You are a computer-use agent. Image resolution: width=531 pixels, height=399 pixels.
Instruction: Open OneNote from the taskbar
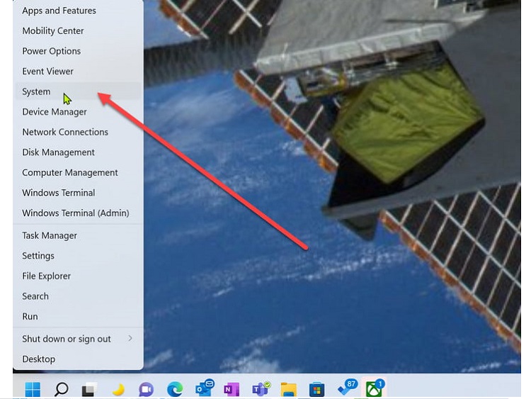tap(232, 389)
